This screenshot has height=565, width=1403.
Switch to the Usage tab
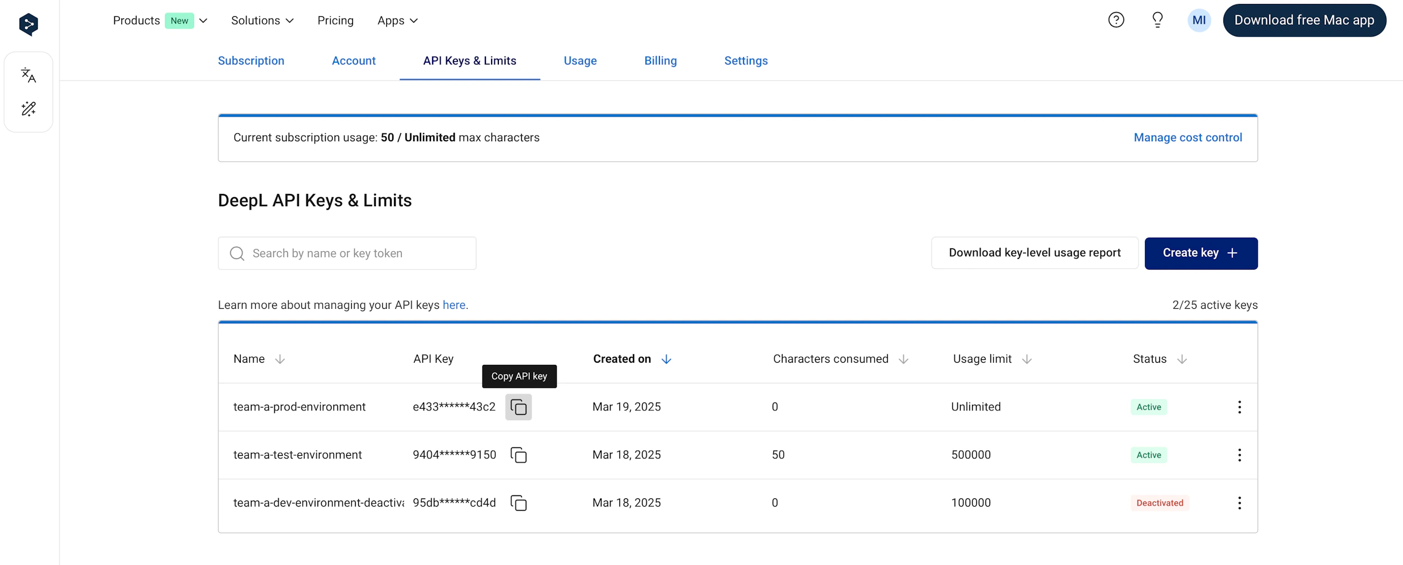click(580, 61)
